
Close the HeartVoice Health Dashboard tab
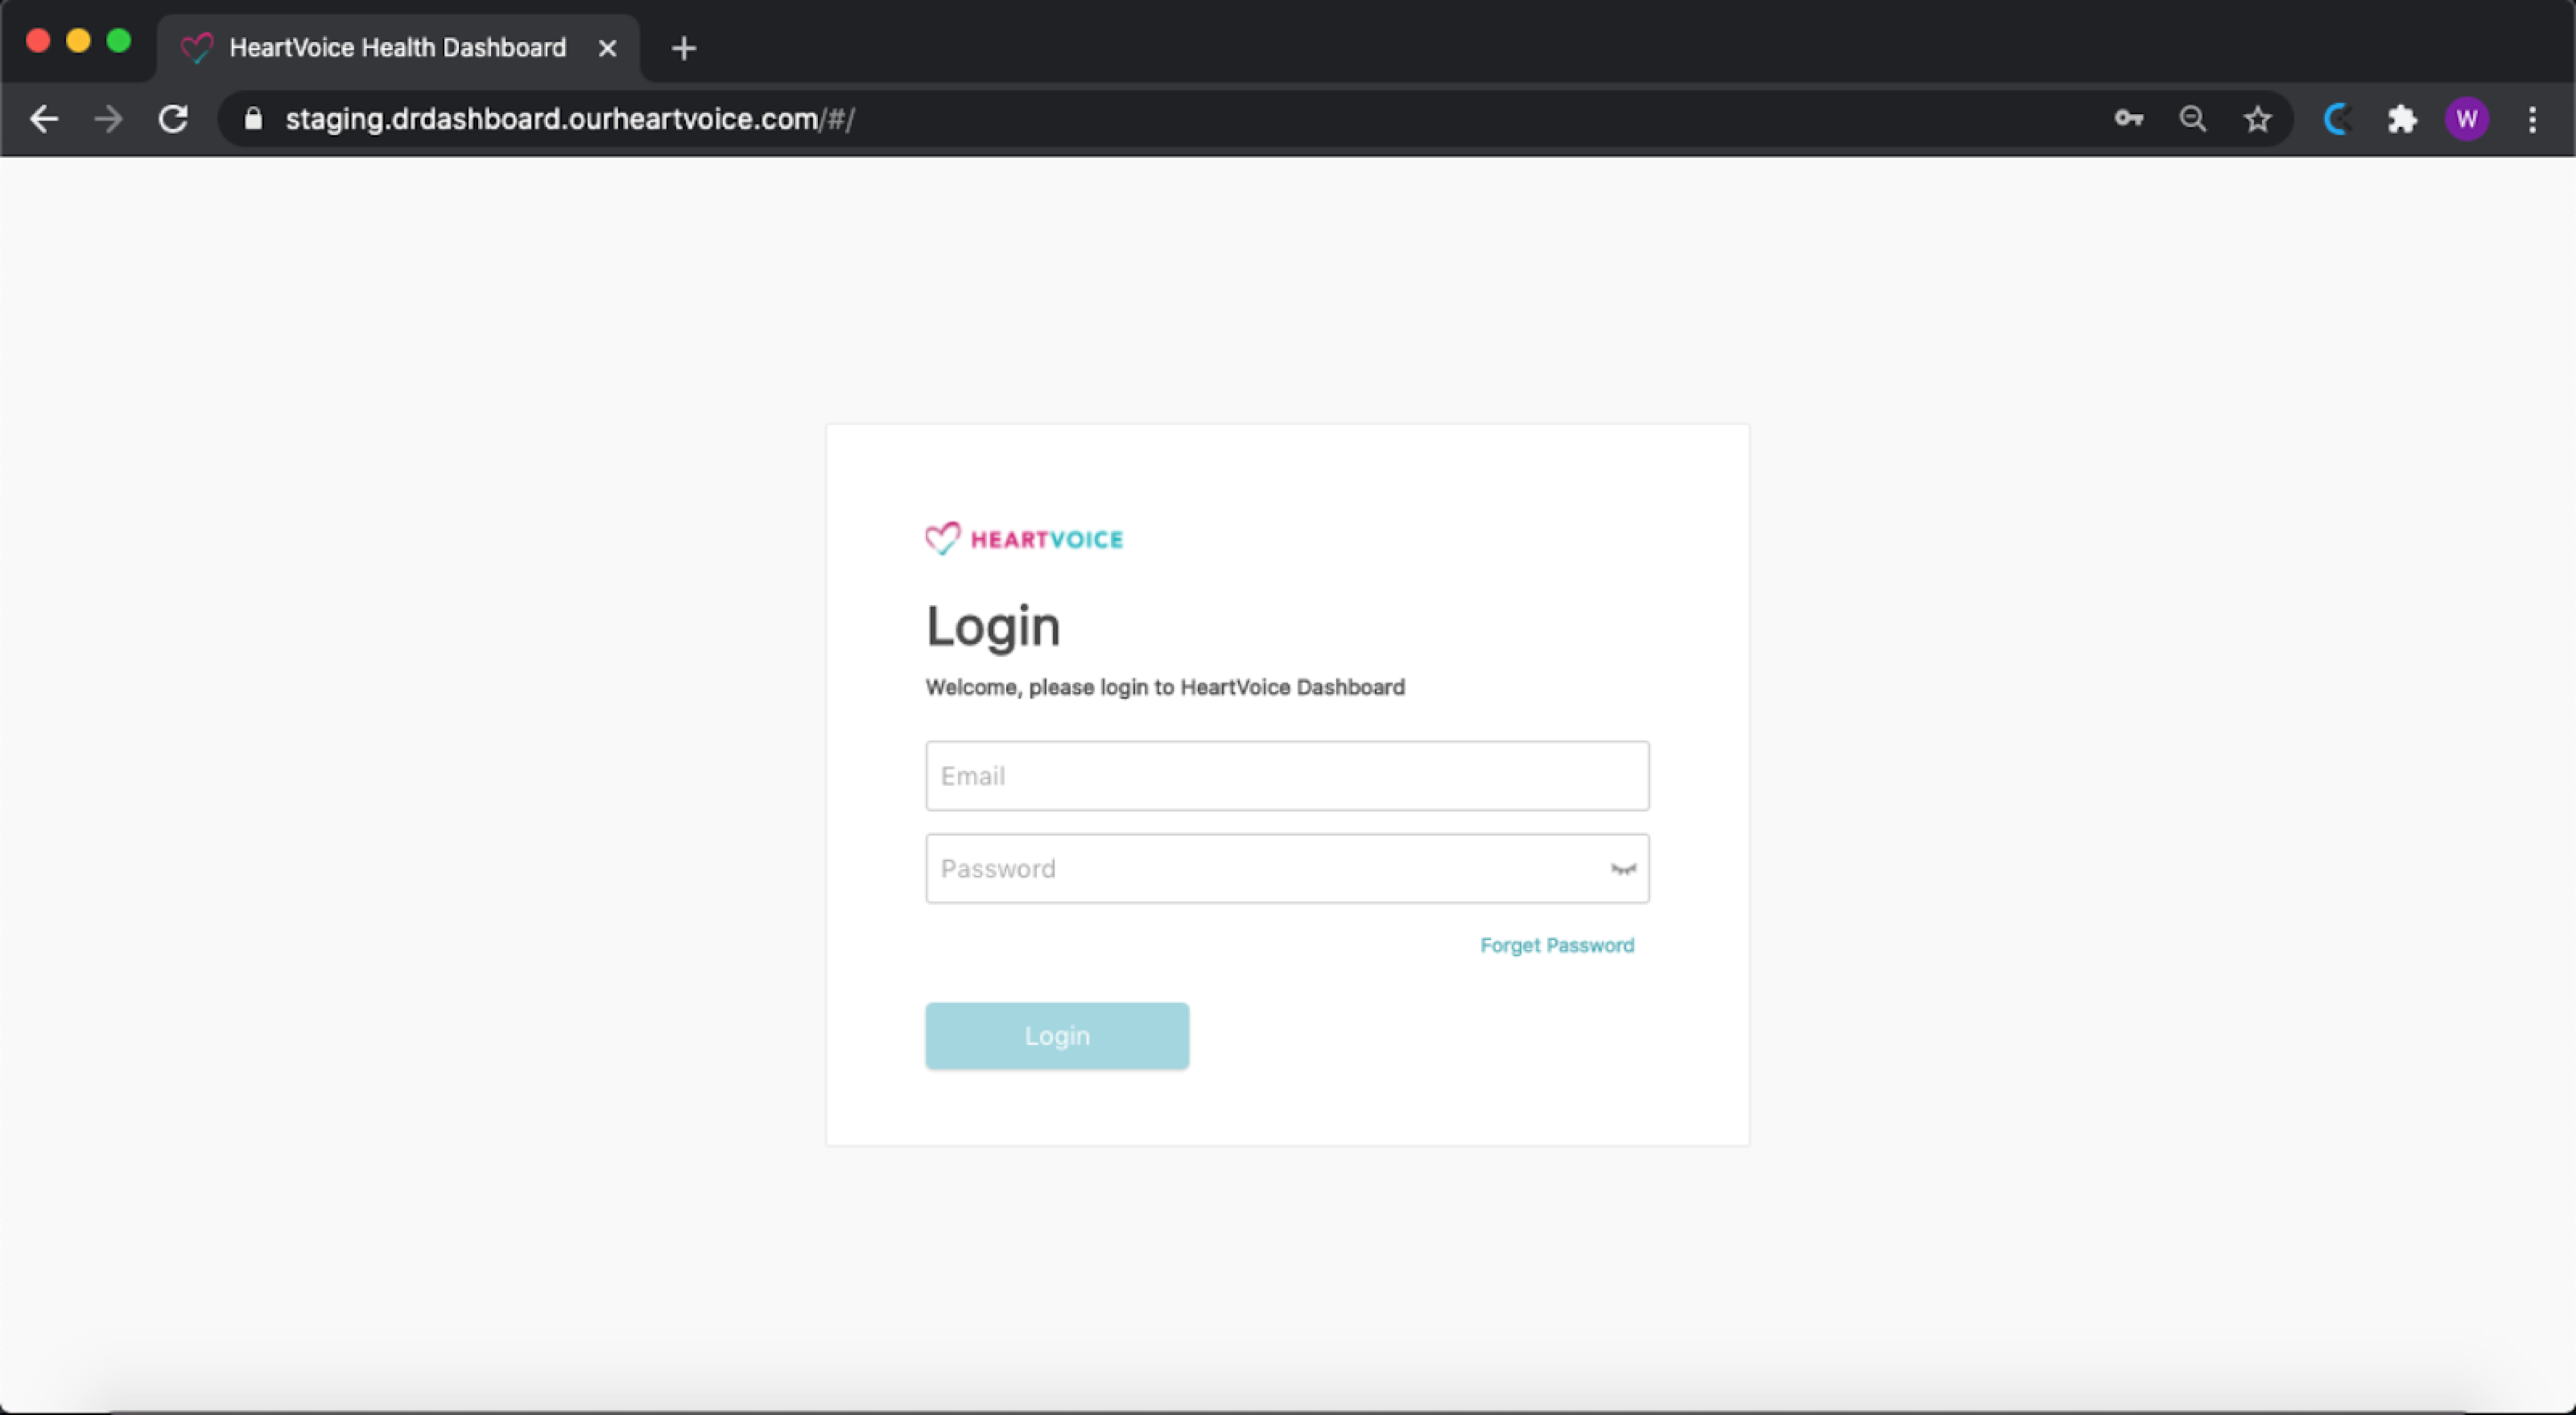pyautogui.click(x=607, y=48)
